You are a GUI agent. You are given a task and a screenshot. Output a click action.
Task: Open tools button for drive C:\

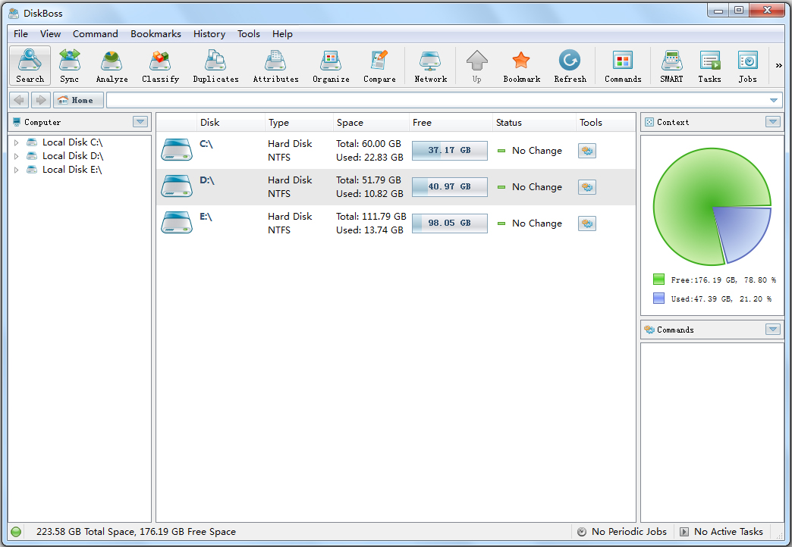click(586, 151)
